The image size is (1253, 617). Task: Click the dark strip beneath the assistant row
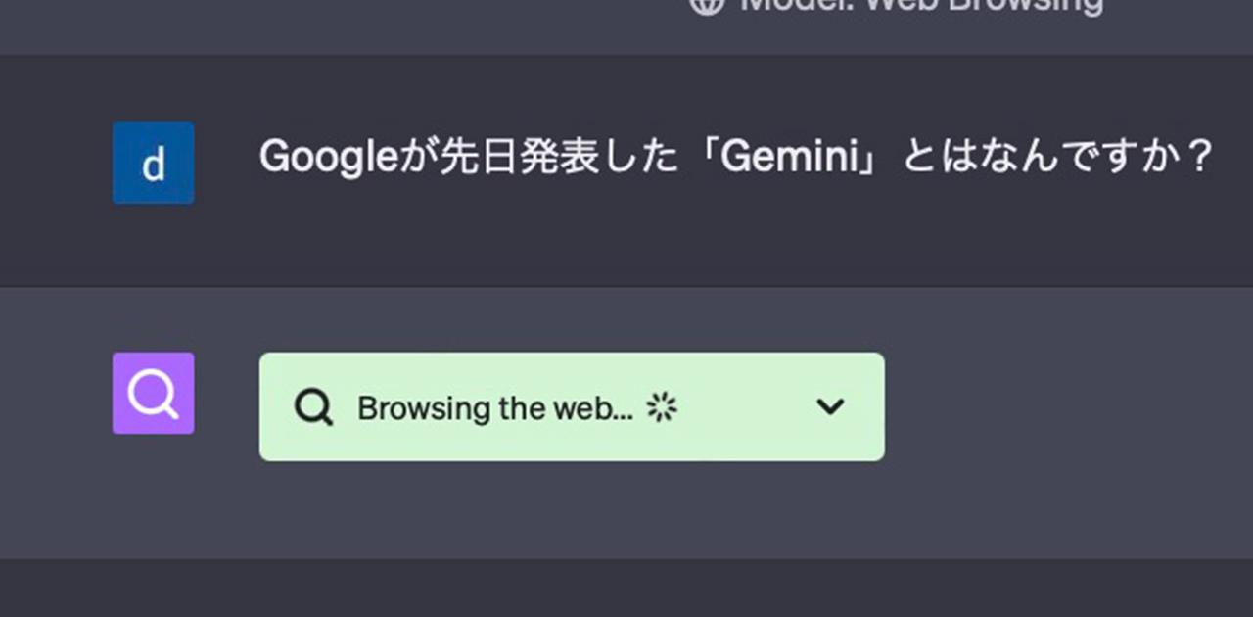626,588
